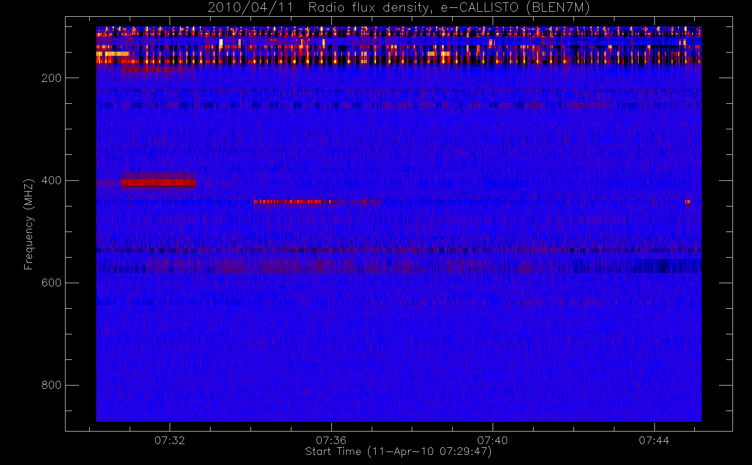Click the '200' frequency tick label
Screen dimensions: 752x465
[x=51, y=78]
